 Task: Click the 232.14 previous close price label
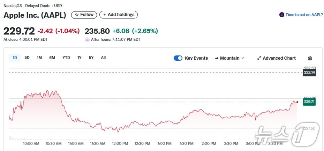pos(309,73)
